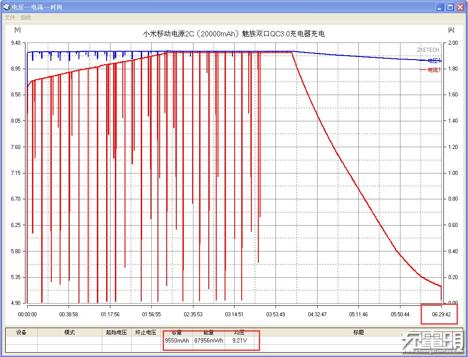Click the 7.60 voltage axis label
This screenshot has height=357, width=468.
point(16,147)
